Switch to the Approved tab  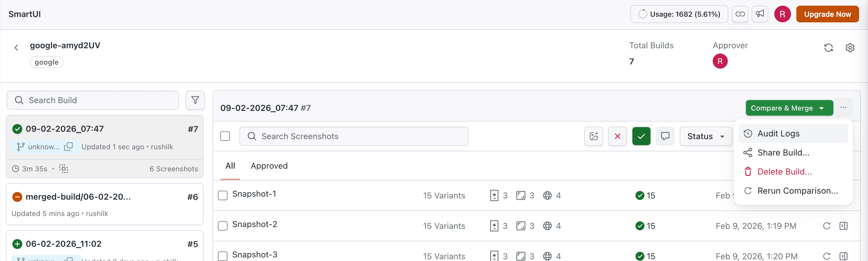click(269, 166)
